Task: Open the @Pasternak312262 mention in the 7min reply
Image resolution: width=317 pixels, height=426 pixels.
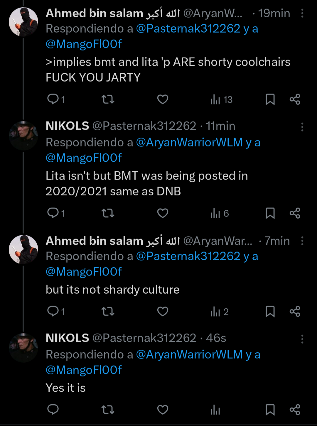Action: coord(188,256)
